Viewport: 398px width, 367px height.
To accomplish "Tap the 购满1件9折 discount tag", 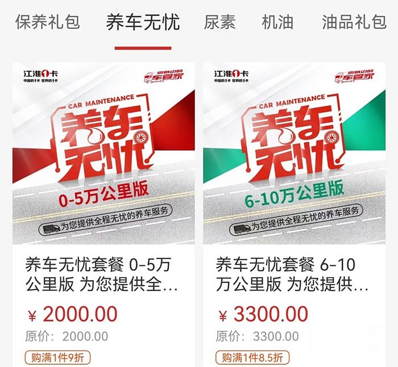I will [x=57, y=358].
